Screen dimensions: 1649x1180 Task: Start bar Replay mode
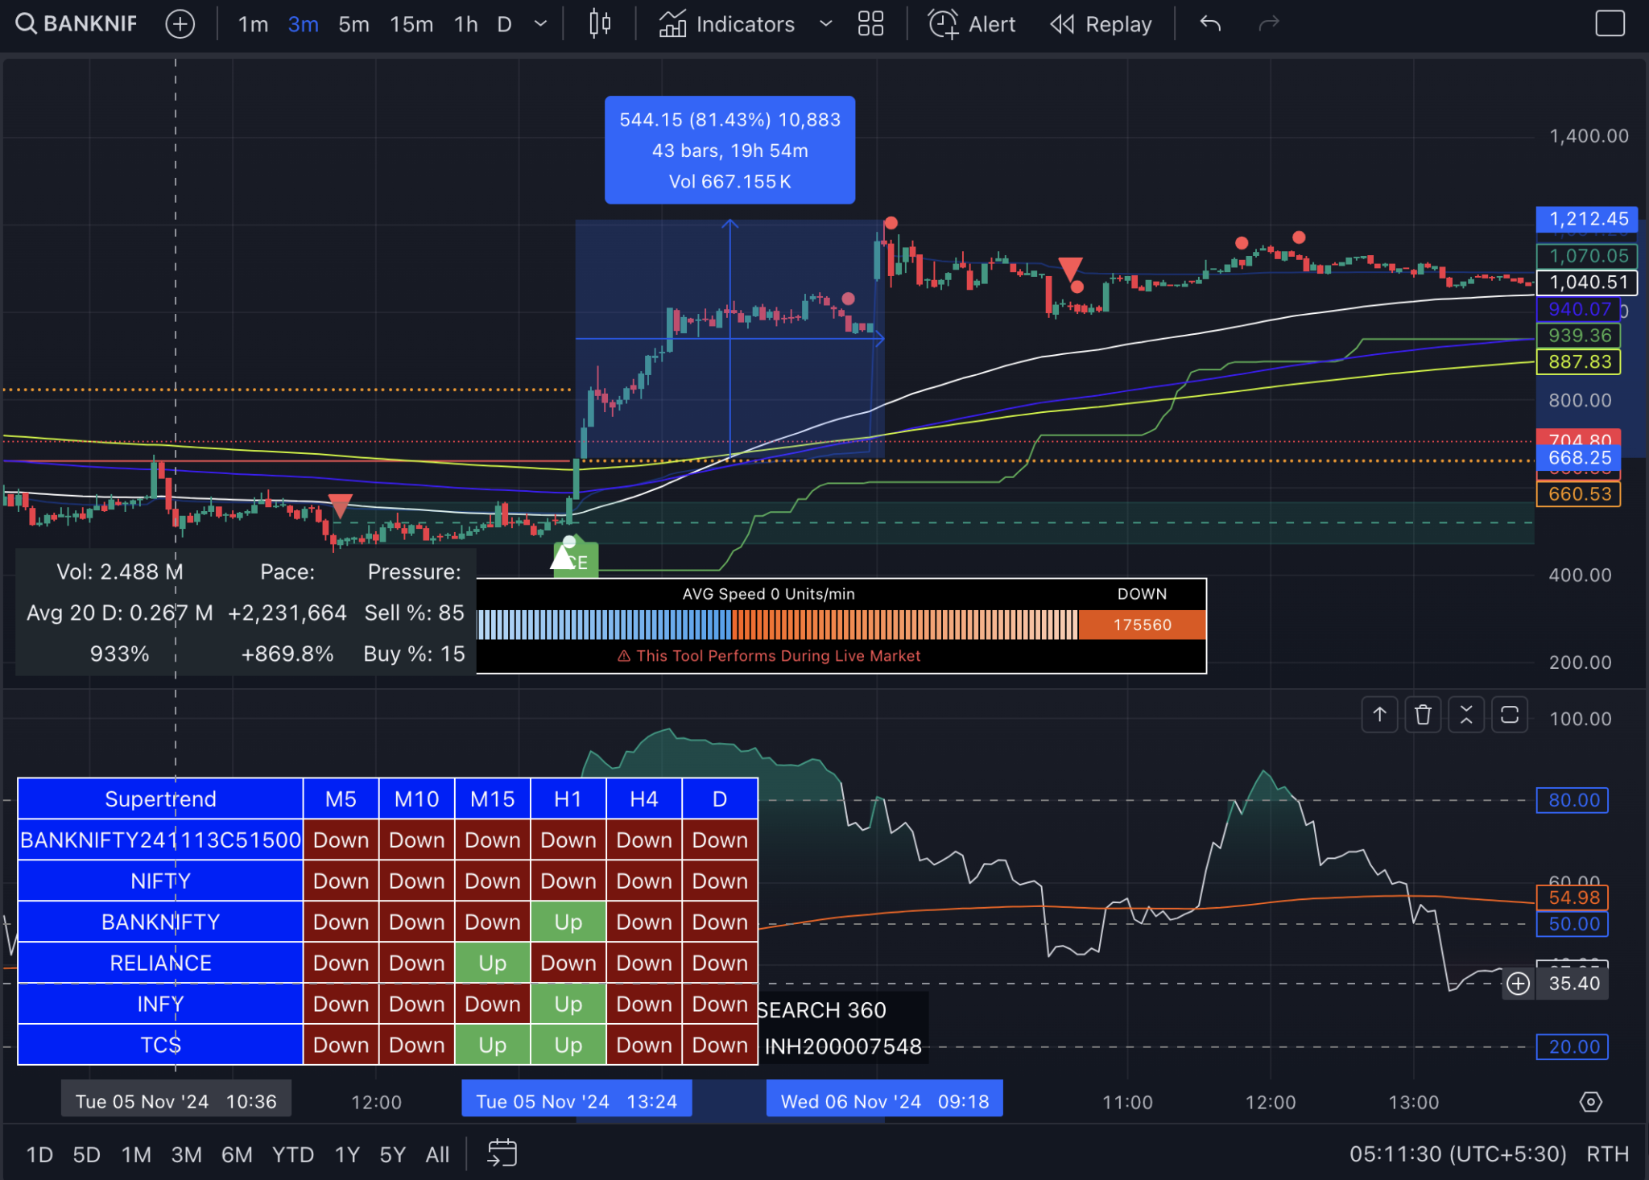[1101, 24]
